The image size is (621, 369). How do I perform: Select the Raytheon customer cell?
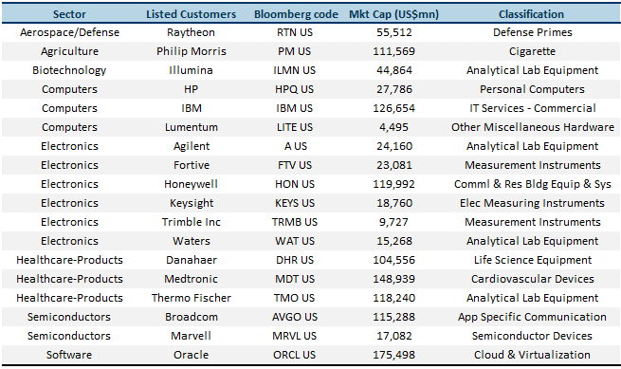tap(191, 32)
